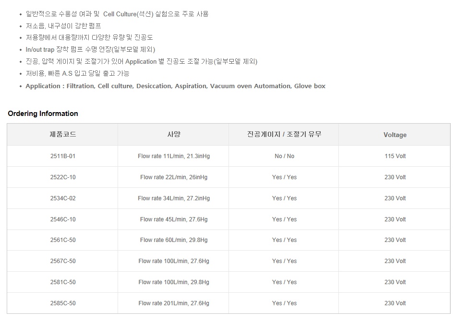This screenshot has width=456, height=322.
Task: Select the 2522C-10 product code cell
Action: click(63, 177)
